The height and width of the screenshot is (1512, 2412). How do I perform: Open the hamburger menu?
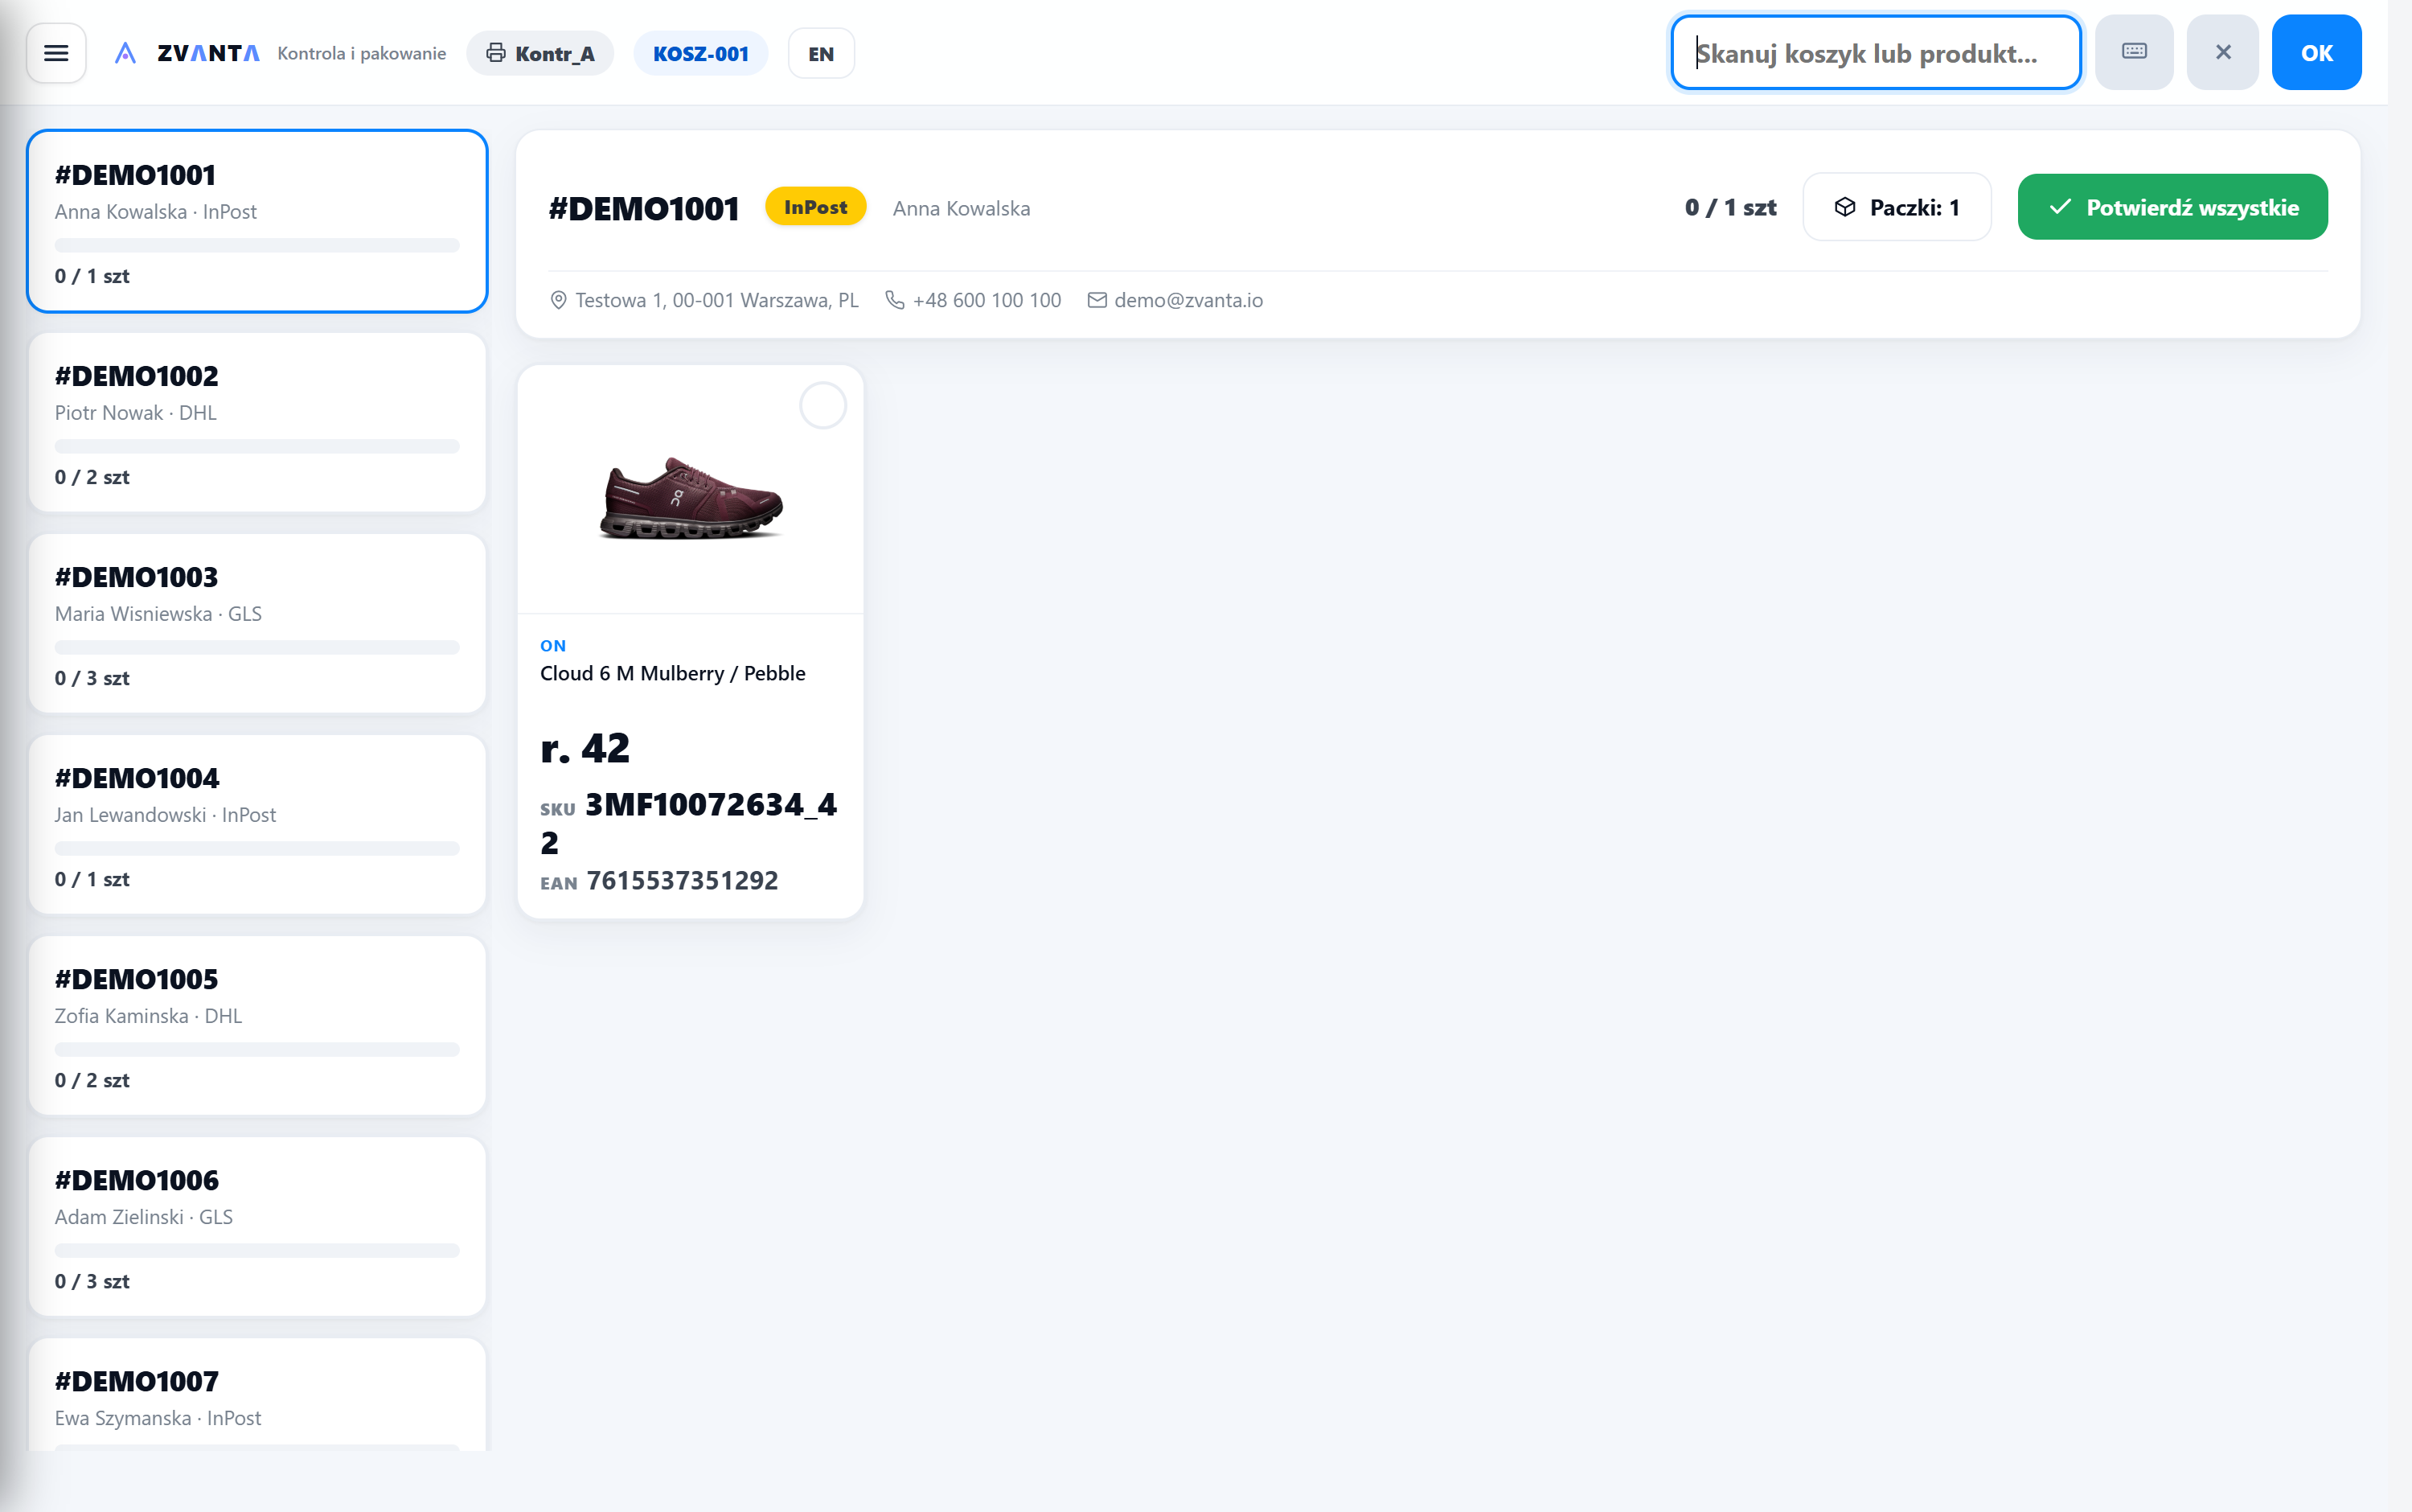[x=56, y=53]
